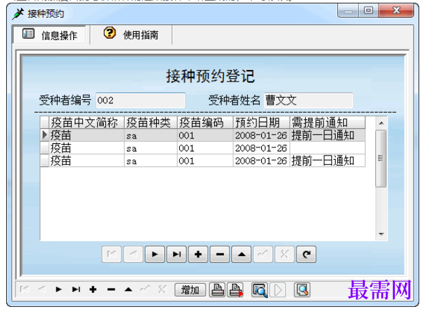Image resolution: width=424 pixels, height=311 pixels.
Task: Click 疫苗中文简称 column header
Action: tap(87, 123)
